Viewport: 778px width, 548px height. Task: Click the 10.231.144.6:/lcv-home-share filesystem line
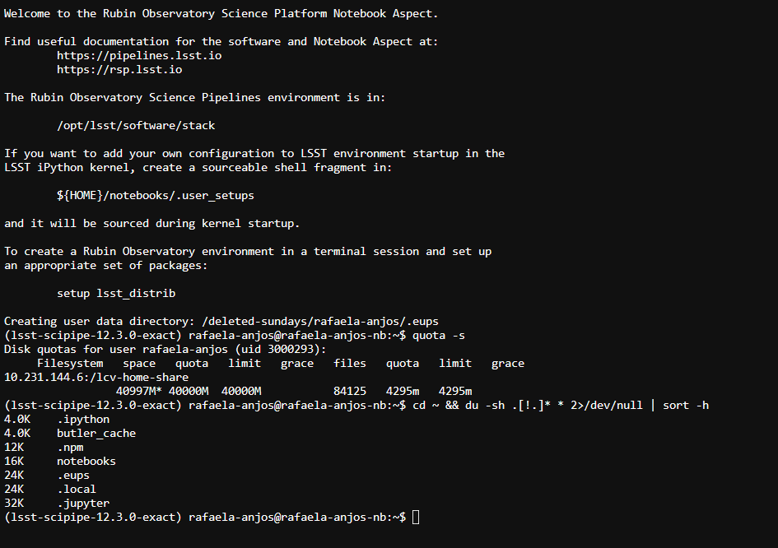[x=96, y=378]
